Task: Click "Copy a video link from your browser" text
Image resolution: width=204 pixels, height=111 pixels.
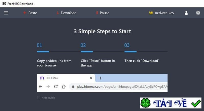Action: tap(54, 63)
